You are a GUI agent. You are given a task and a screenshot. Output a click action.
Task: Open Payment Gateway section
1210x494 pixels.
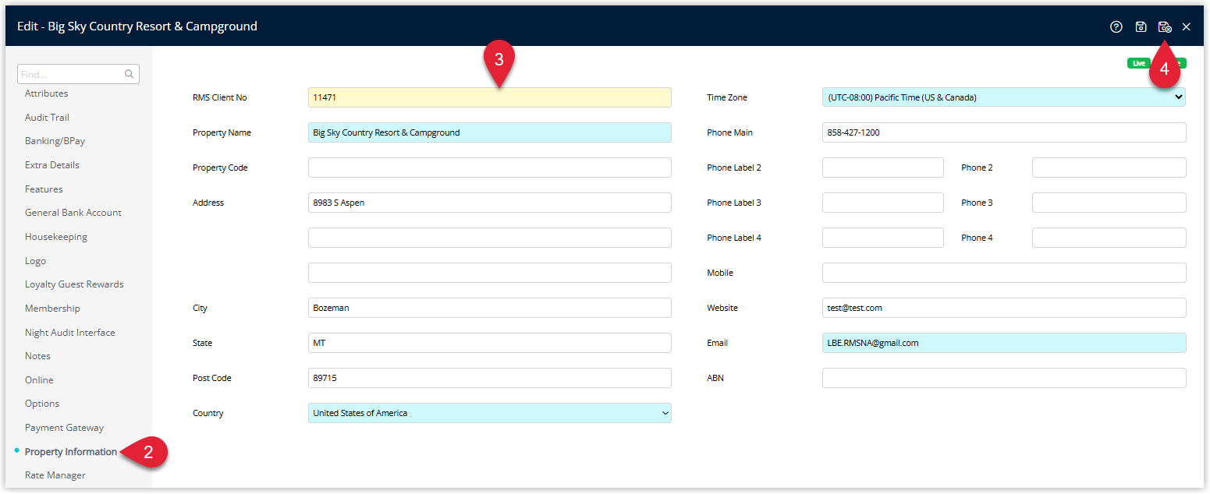(64, 428)
